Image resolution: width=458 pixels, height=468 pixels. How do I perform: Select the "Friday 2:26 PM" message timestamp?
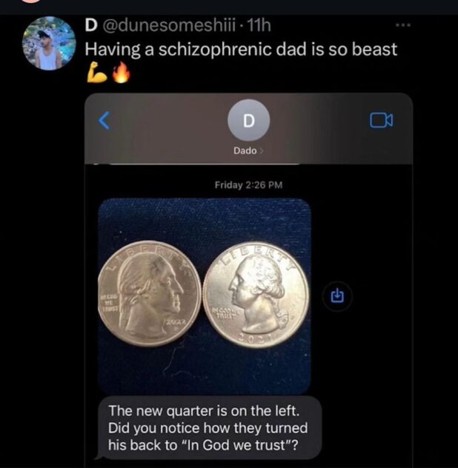pyautogui.click(x=248, y=185)
